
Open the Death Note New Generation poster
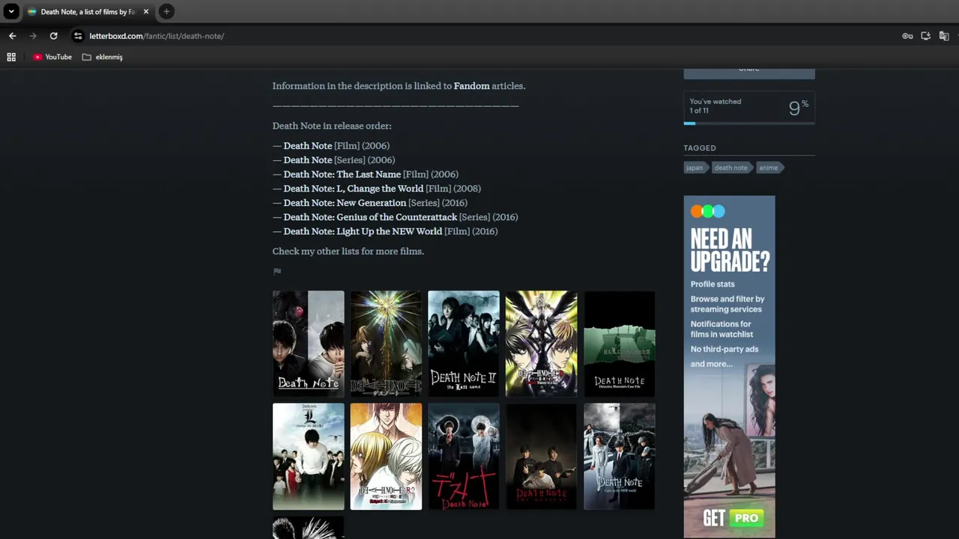(x=541, y=457)
